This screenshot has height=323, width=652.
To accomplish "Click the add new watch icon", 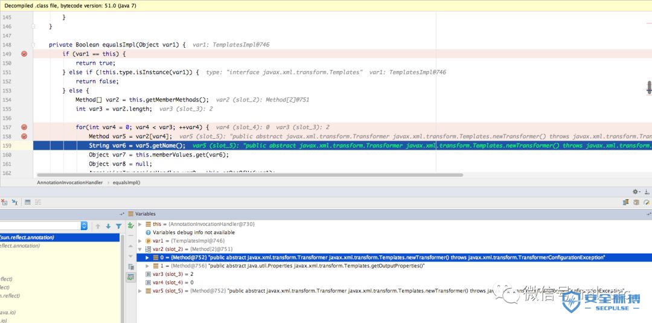I will coord(130,226).
